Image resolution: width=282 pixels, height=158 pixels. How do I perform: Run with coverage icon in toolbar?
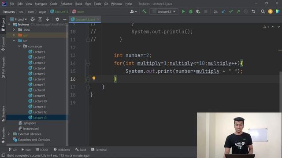[x=198, y=12]
